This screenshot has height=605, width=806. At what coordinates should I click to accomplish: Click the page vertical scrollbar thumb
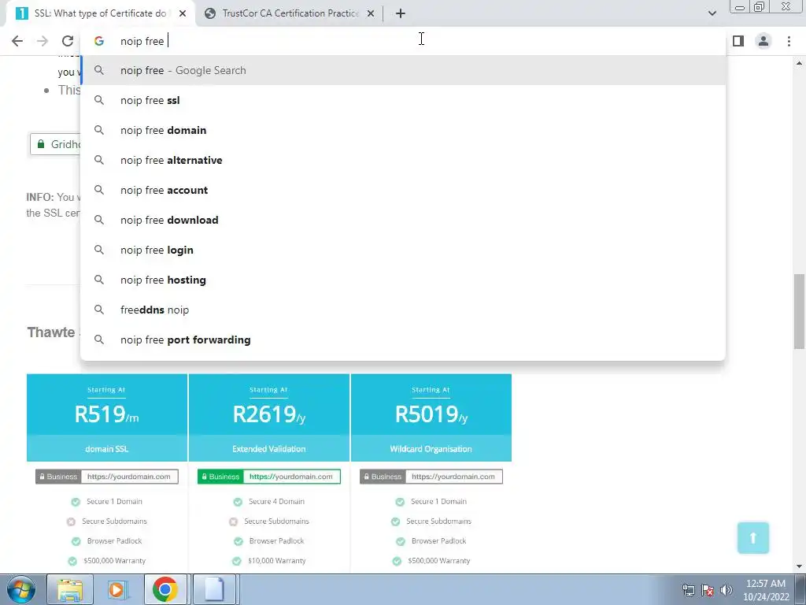(x=799, y=312)
